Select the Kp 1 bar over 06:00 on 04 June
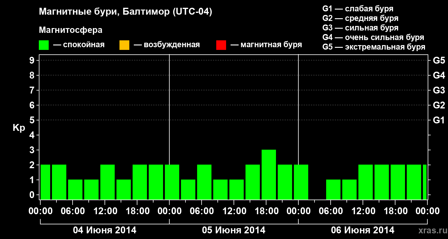Image resolution: width=448 pixels, height=239 pixels. point(75,189)
